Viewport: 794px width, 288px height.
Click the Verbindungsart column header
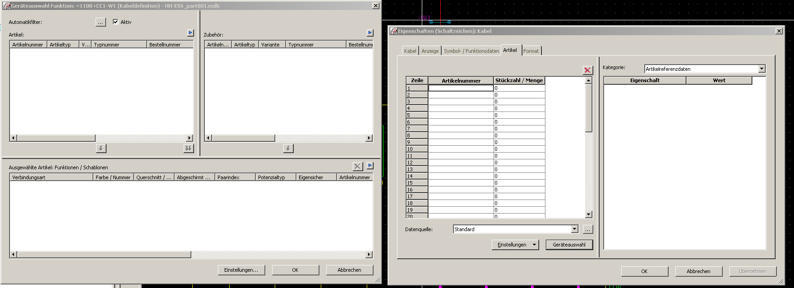click(x=51, y=177)
